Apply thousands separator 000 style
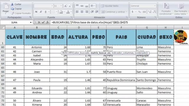The height and width of the screenshot is (106, 189). click(x=144, y=12)
